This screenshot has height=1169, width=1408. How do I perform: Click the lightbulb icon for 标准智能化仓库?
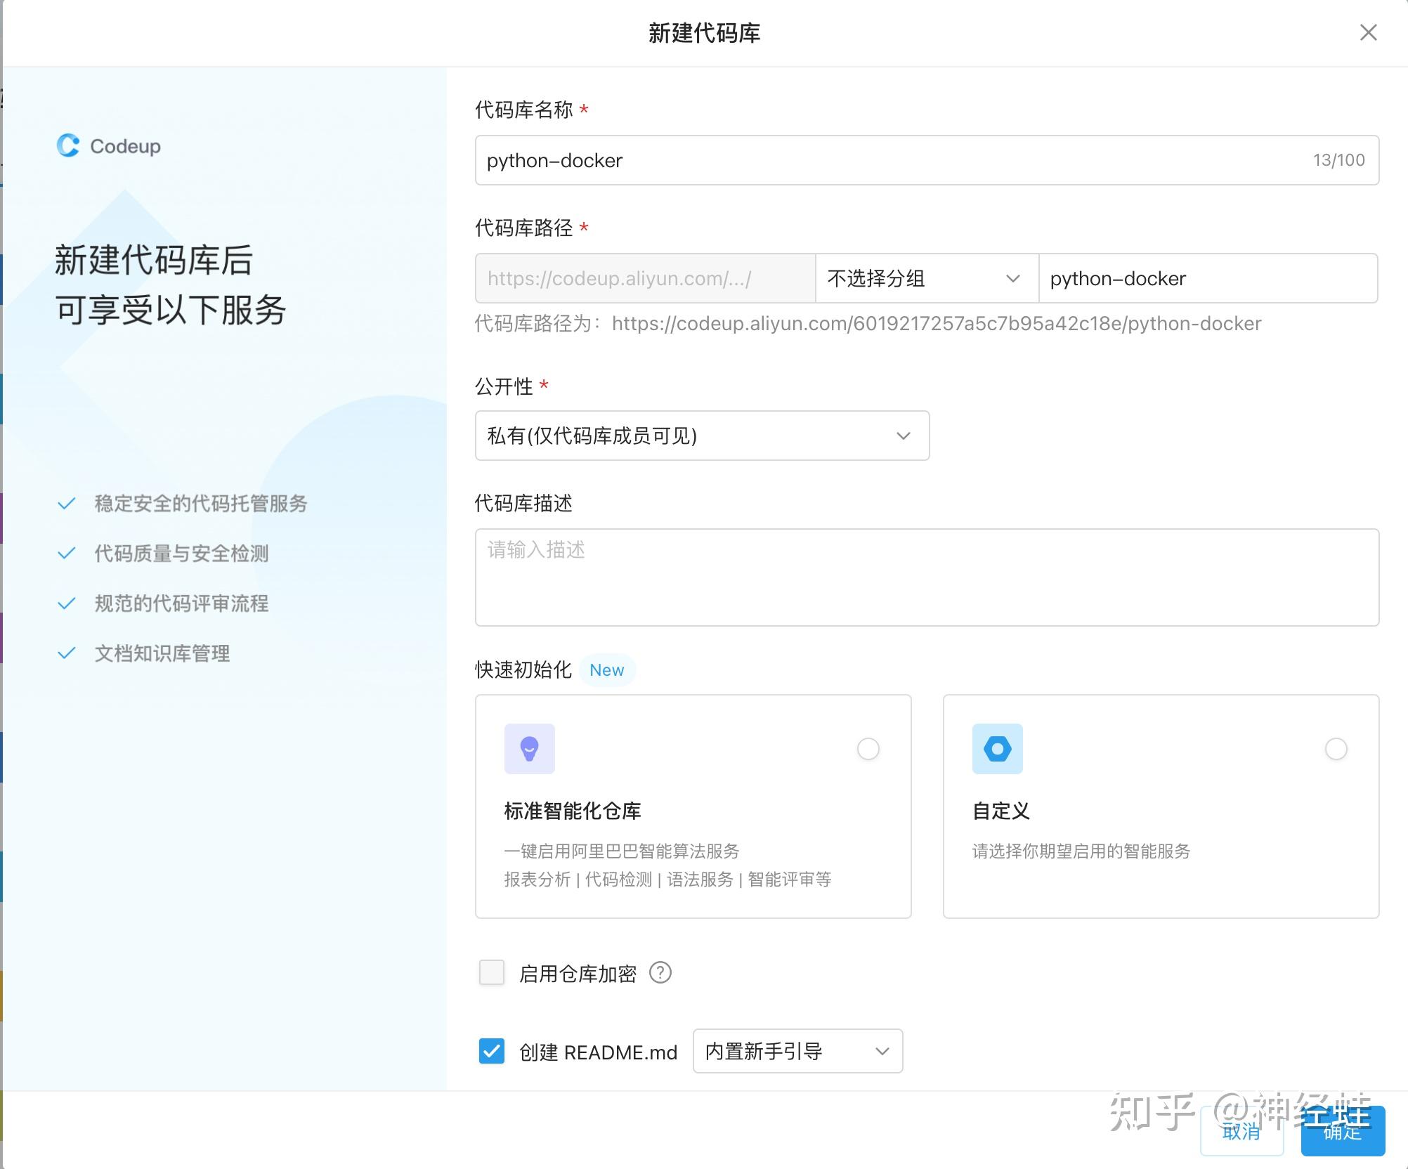pos(529,749)
